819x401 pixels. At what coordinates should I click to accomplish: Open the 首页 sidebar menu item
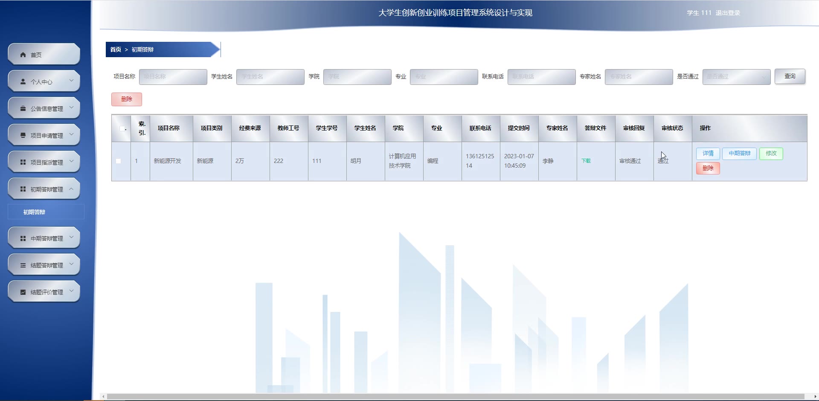pyautogui.click(x=44, y=55)
